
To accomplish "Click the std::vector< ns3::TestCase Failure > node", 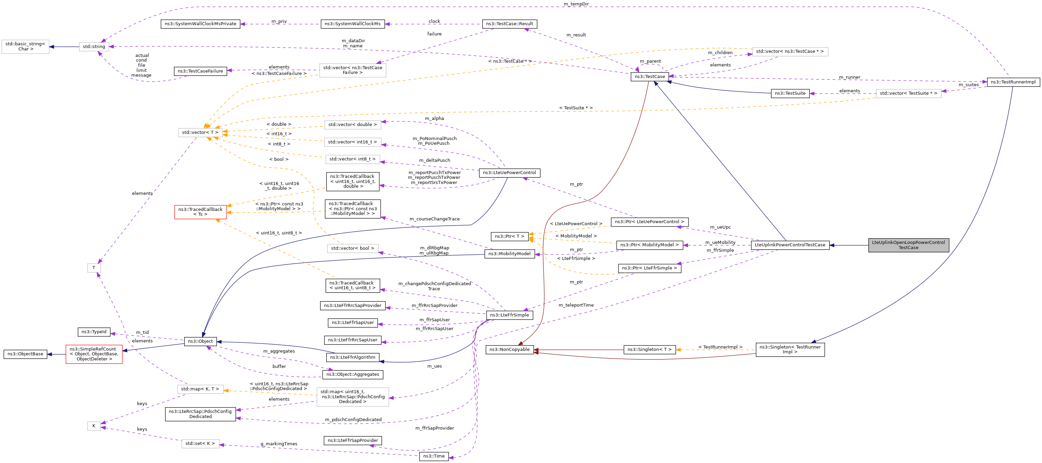I will click(x=353, y=70).
